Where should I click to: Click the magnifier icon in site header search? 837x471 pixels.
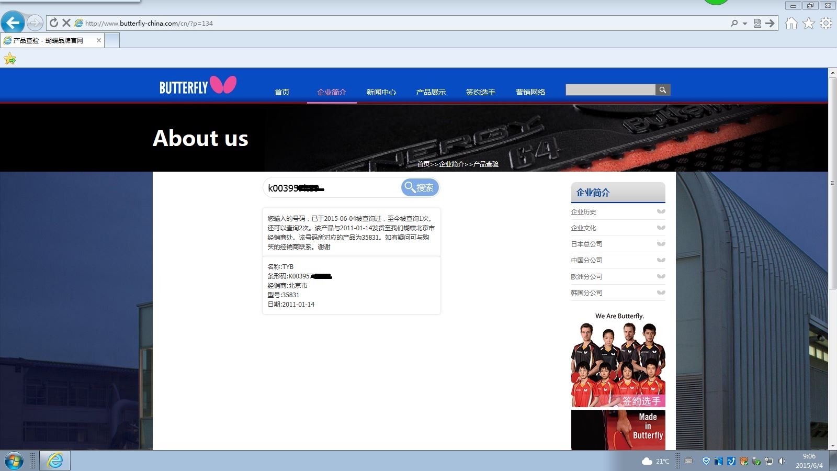point(662,90)
